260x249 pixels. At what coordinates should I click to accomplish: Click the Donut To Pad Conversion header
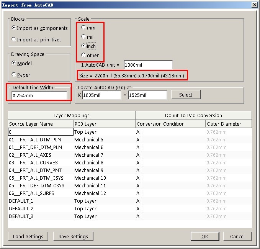tap(193, 115)
